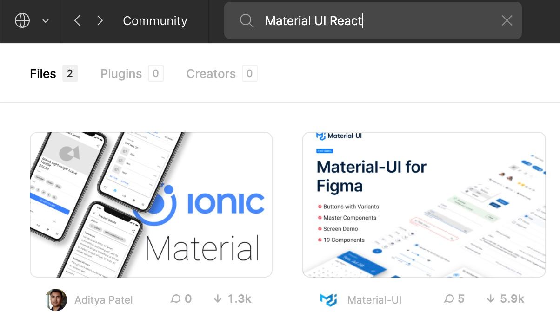The image size is (560, 324).
Task: Click the Plugins count badge 0
Action: [156, 73]
